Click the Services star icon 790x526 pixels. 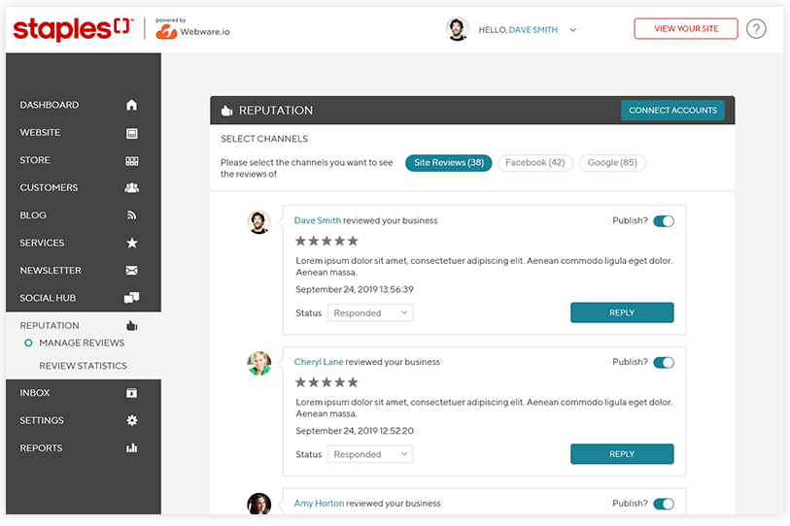[x=131, y=243]
